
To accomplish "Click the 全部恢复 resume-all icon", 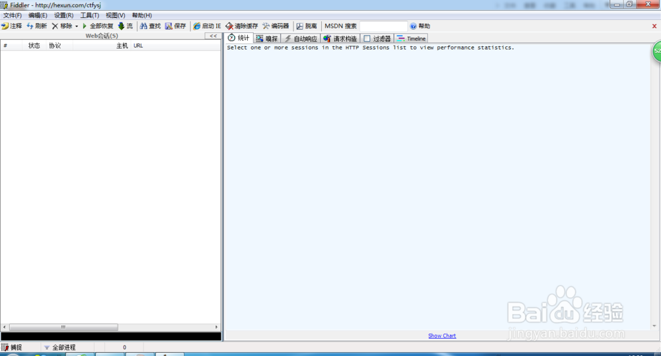I will 85,26.
